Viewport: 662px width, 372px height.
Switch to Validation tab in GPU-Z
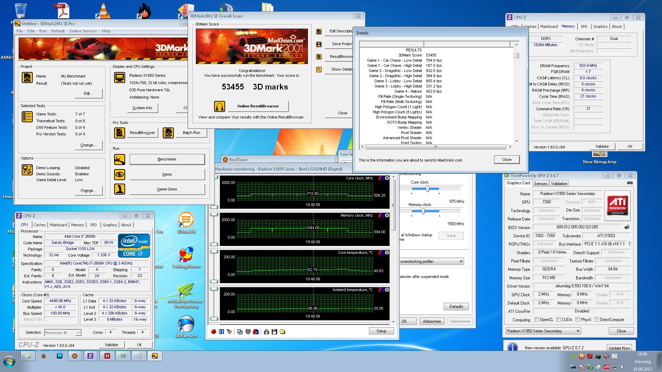(559, 184)
